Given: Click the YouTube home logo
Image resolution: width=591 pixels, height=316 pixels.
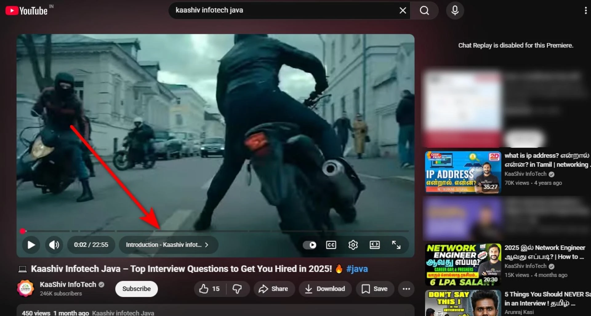Looking at the screenshot, I should tap(26, 11).
